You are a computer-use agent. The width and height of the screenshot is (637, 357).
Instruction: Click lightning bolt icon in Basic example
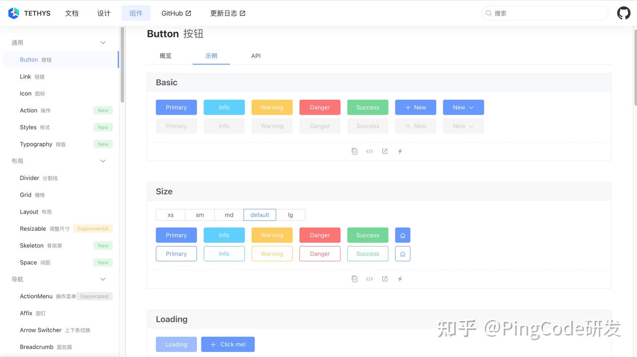pyautogui.click(x=400, y=151)
